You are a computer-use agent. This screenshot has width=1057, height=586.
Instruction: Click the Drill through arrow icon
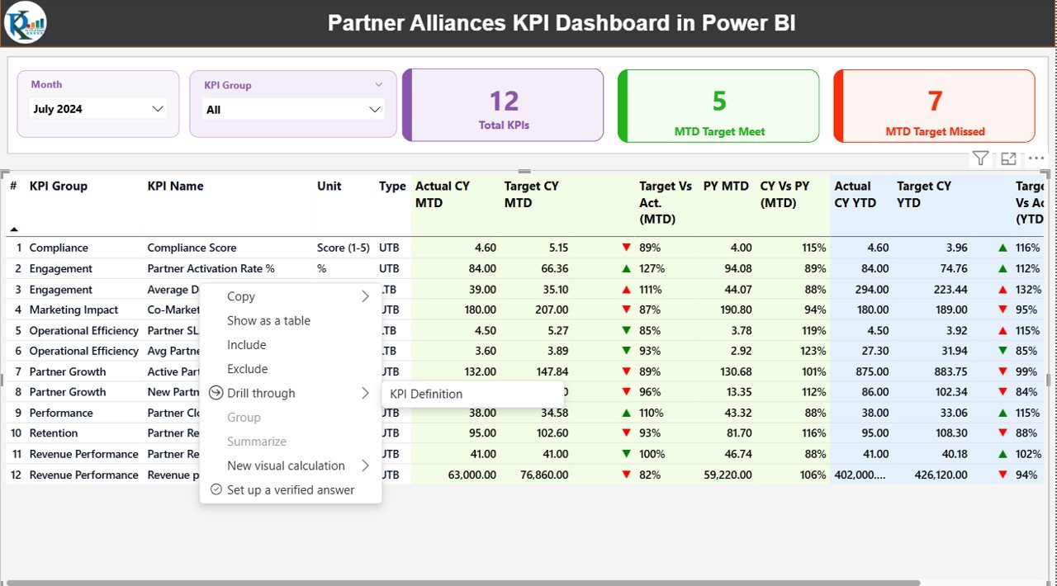[216, 394]
